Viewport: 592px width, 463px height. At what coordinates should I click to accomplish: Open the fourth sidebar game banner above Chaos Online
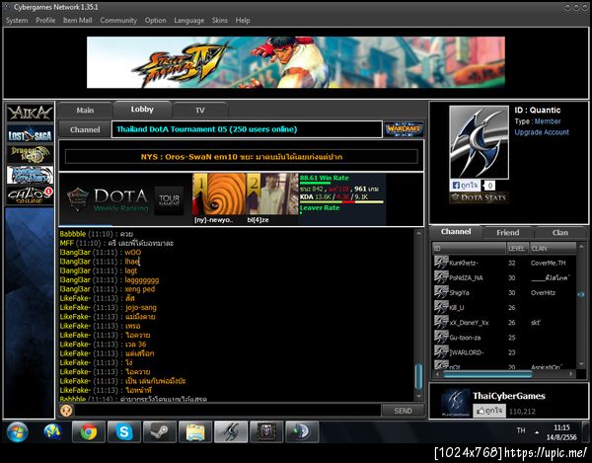[30, 175]
